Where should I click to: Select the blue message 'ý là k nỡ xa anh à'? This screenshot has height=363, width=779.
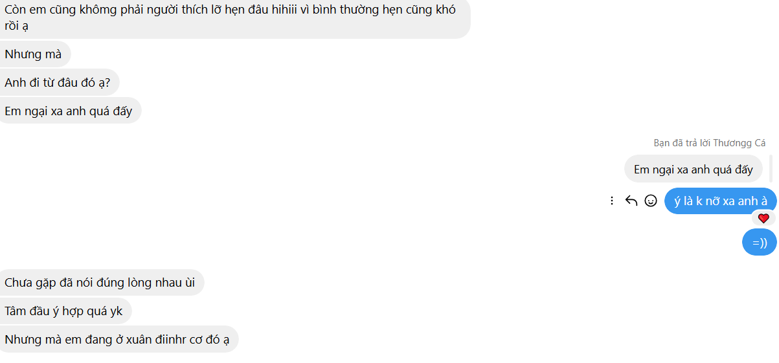click(x=720, y=201)
